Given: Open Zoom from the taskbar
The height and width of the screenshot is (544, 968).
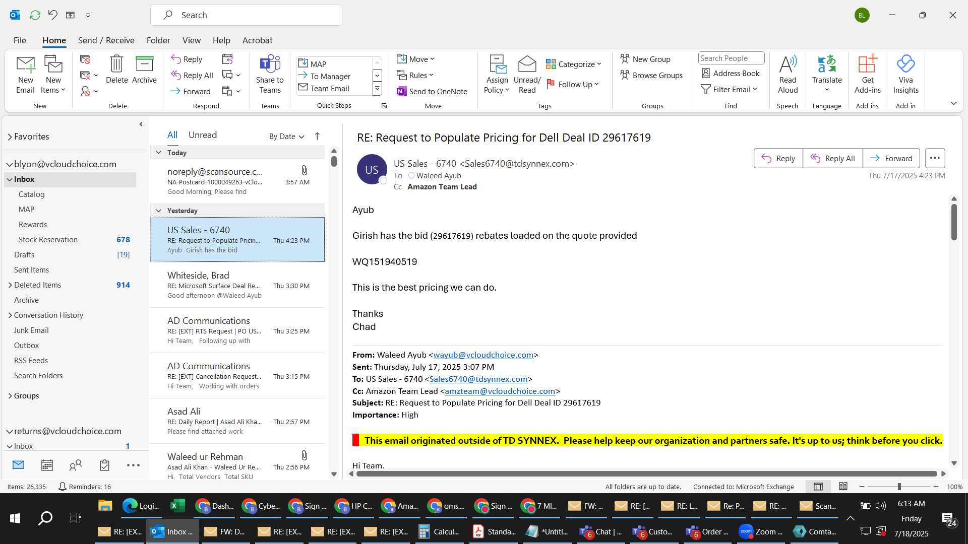Looking at the screenshot, I should (760, 531).
